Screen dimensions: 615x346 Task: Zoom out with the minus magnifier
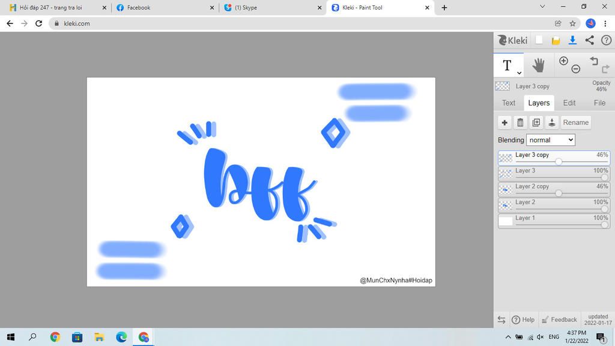[576, 69]
